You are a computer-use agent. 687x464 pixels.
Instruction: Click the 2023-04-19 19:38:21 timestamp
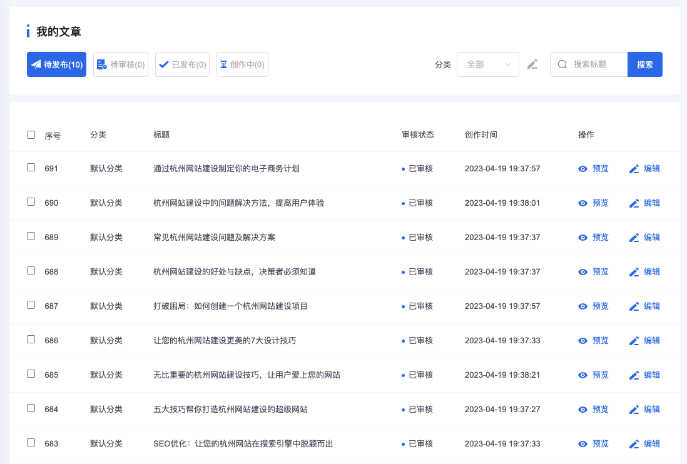pyautogui.click(x=502, y=375)
